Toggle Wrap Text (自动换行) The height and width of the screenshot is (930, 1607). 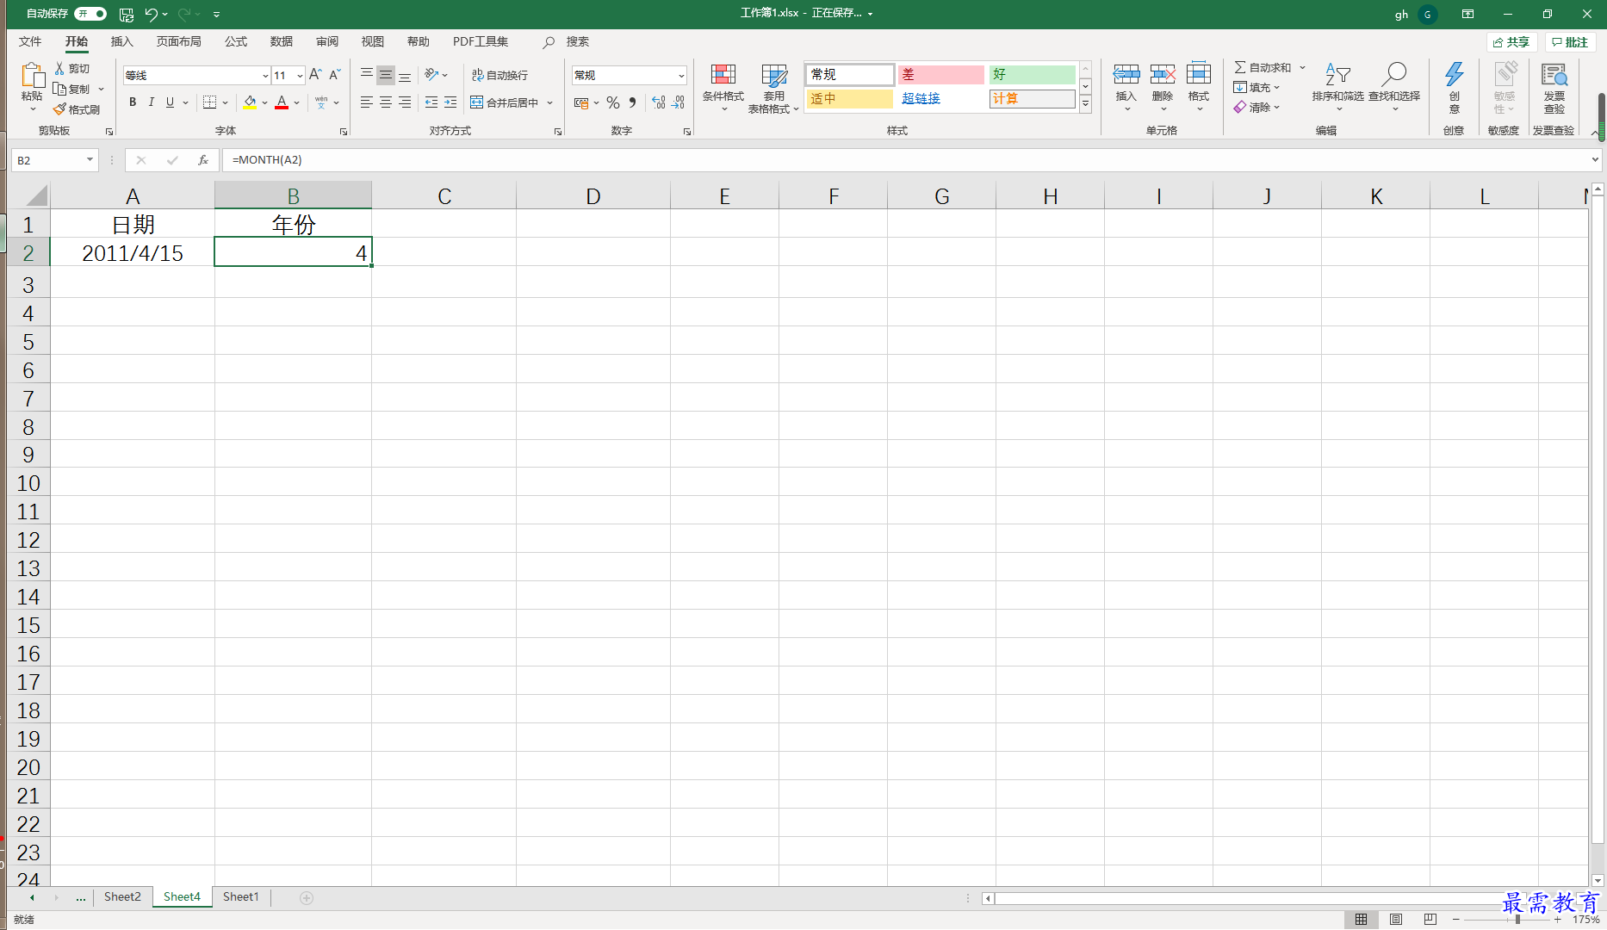click(x=499, y=75)
